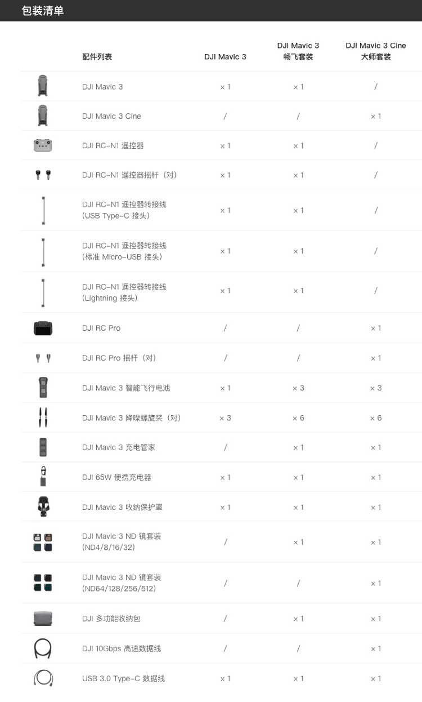Click the Lightning 接头 adapter cable row text

pyautogui.click(x=124, y=292)
